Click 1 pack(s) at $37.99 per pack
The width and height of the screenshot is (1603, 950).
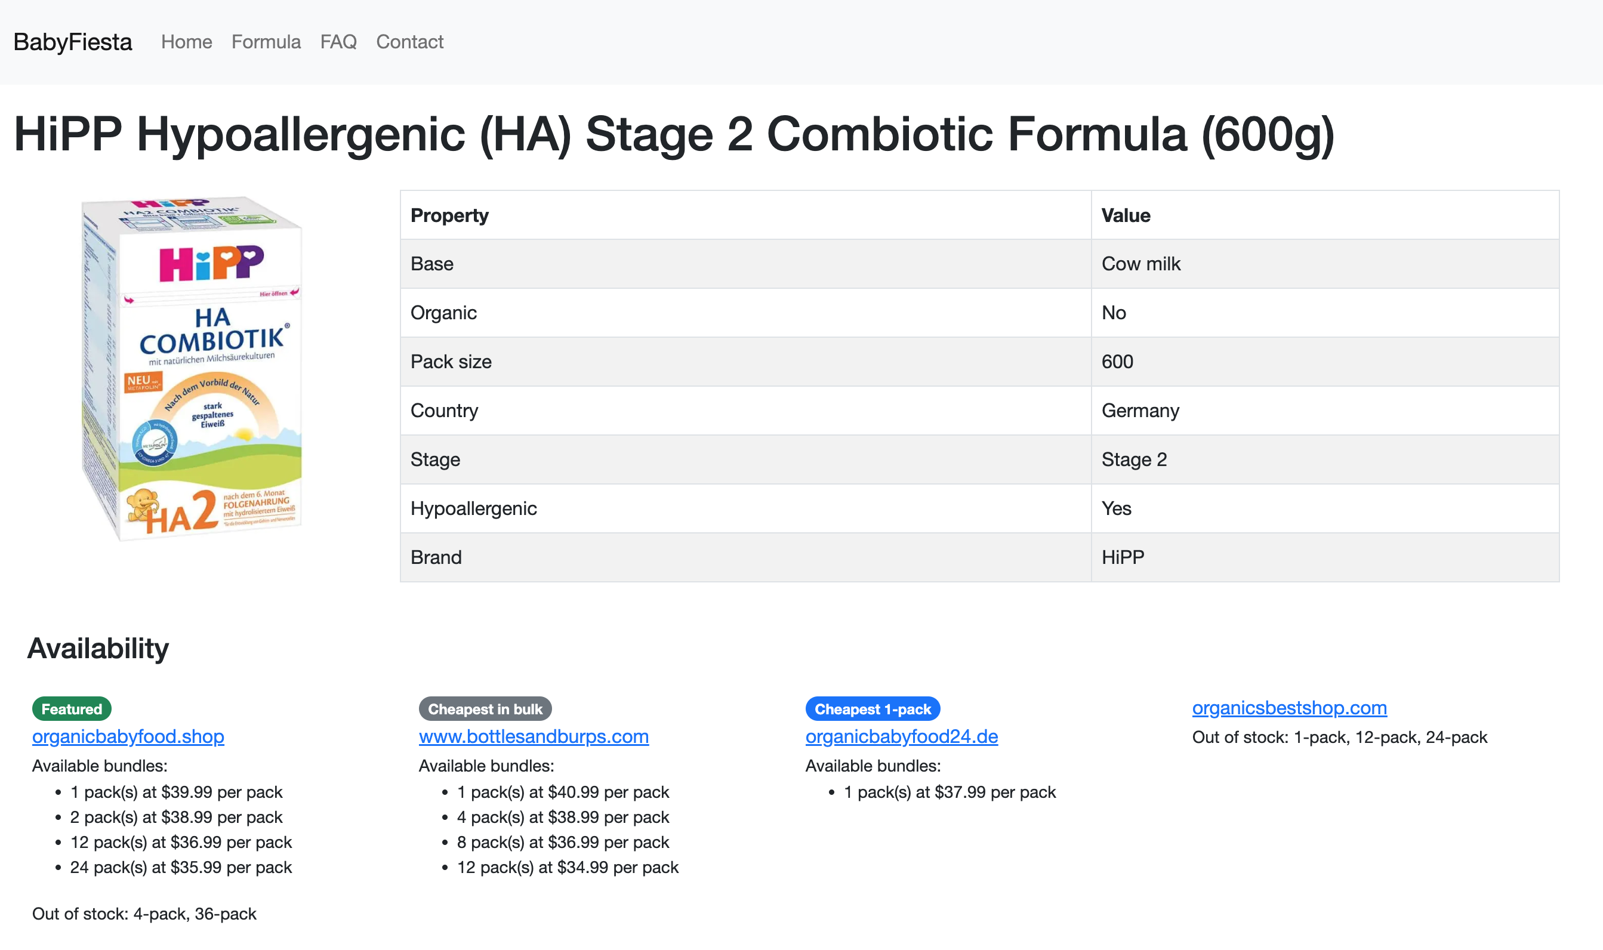coord(950,792)
